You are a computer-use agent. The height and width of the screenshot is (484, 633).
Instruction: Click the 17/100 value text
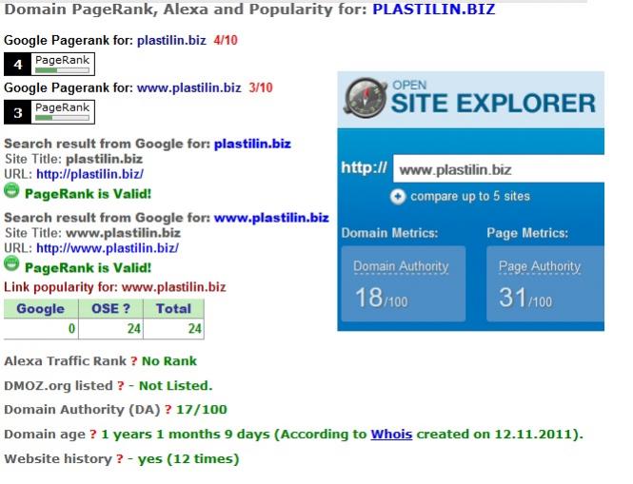click(202, 410)
